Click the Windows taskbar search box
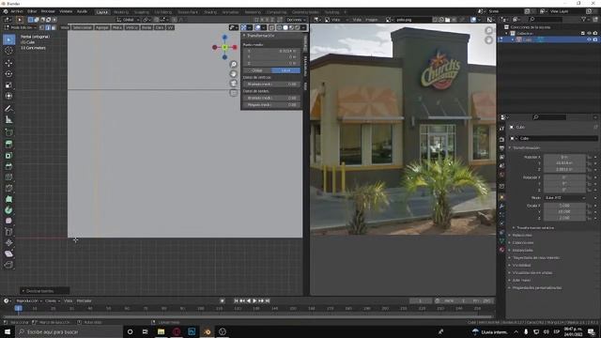This screenshot has width=601, height=338. (x=69, y=331)
